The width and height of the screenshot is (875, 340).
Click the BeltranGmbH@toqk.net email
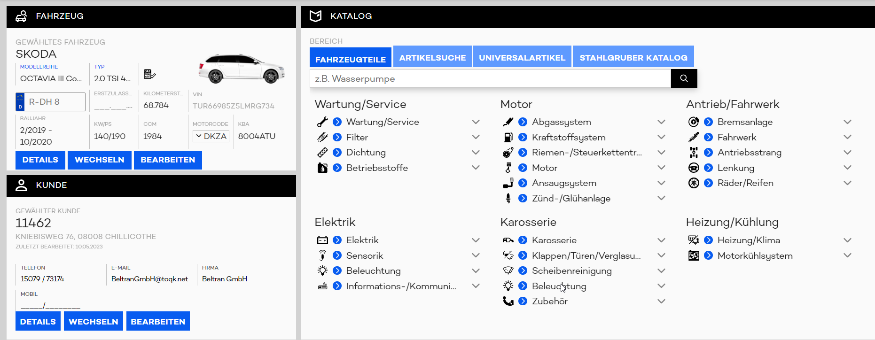point(149,279)
